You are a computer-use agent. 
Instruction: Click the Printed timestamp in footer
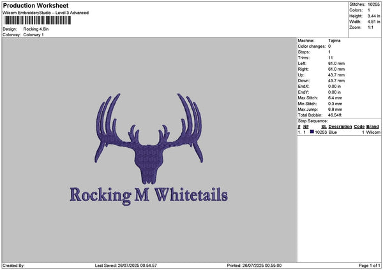[254, 265]
